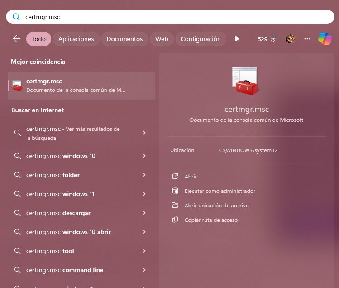339x288 pixels.
Task: Click the run-as-administrator shield icon
Action: tap(175, 191)
